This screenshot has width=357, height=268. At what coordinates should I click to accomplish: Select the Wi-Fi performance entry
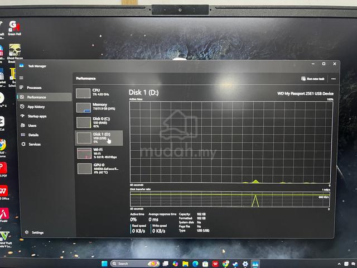[99, 153]
